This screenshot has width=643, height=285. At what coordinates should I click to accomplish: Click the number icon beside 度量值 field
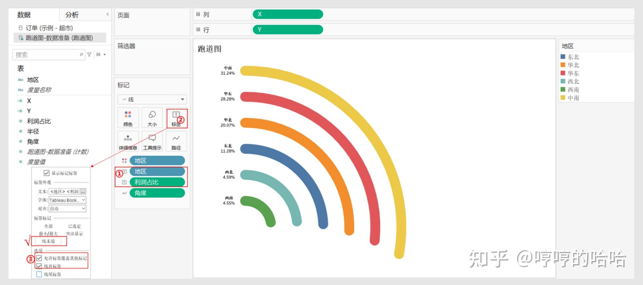point(21,162)
